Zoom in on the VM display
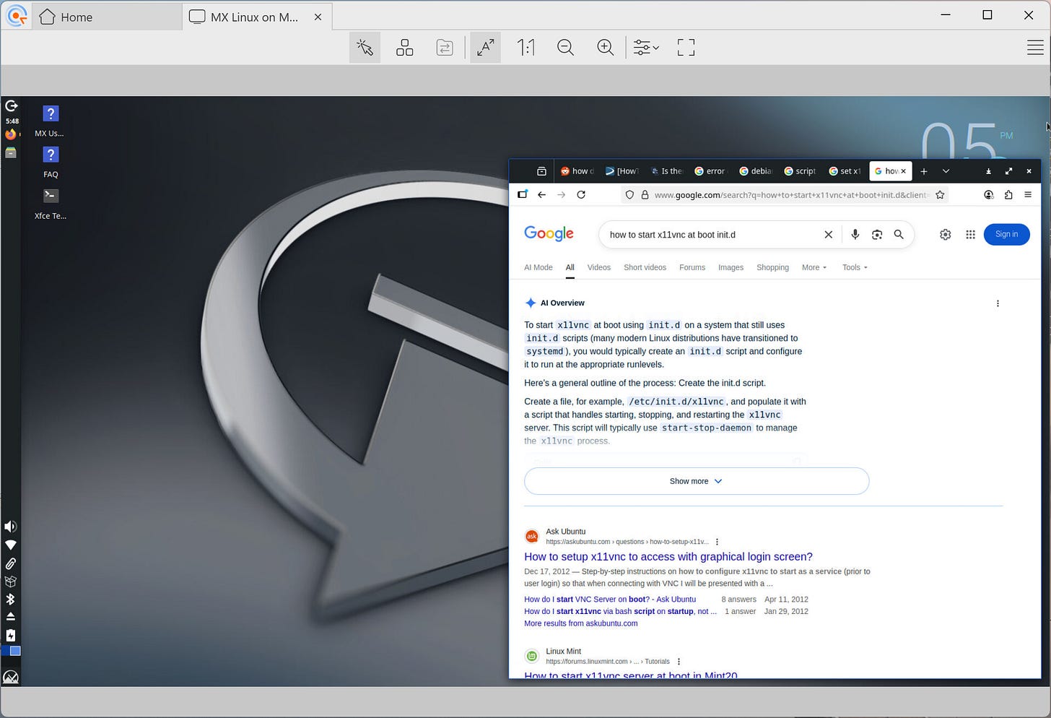 point(605,47)
